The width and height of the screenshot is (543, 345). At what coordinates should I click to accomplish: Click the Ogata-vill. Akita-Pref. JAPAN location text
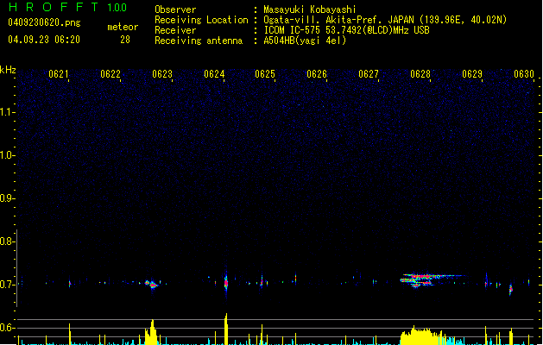[385, 20]
